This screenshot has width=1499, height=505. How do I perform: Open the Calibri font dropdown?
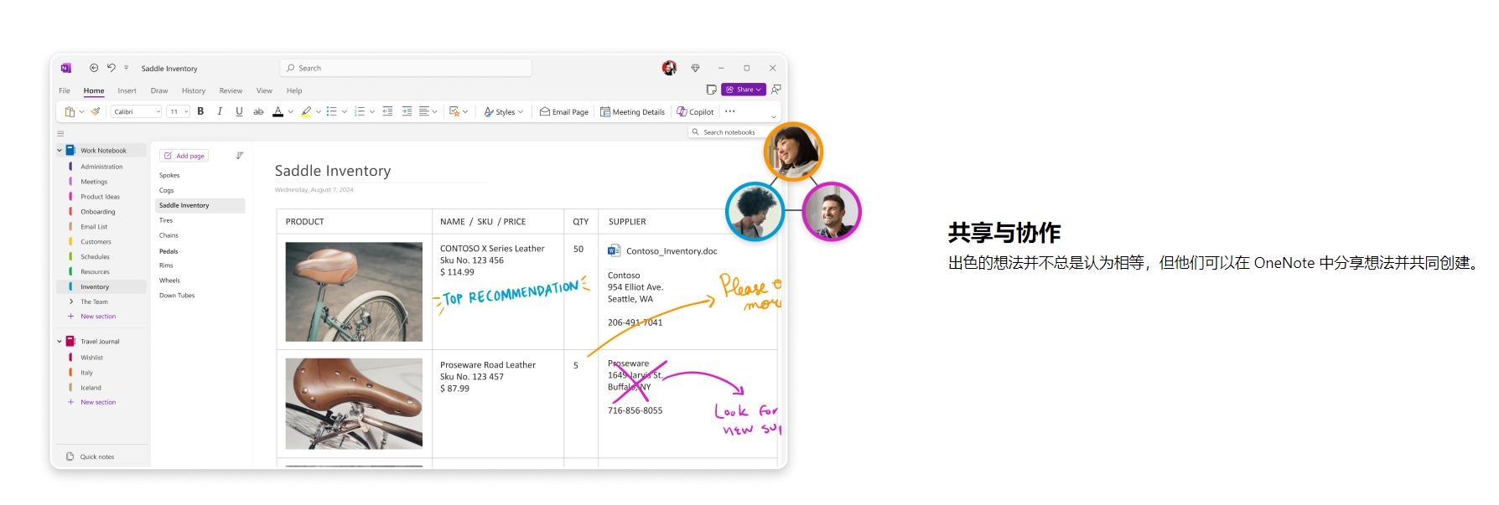click(x=136, y=111)
